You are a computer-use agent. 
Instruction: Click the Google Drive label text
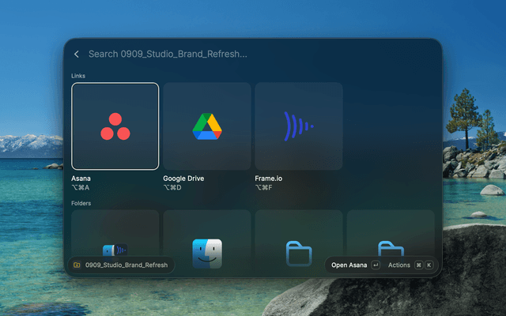pyautogui.click(x=183, y=179)
